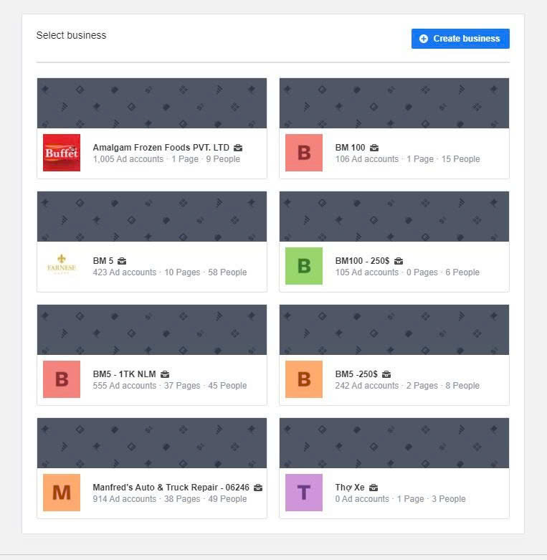Screen dimensions: 547x560
Task: Click briefcase icon next to BM5 -250$
Action: click(386, 374)
